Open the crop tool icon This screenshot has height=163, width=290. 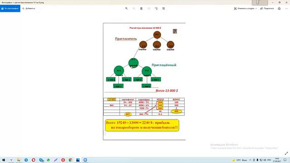tap(164, 9)
